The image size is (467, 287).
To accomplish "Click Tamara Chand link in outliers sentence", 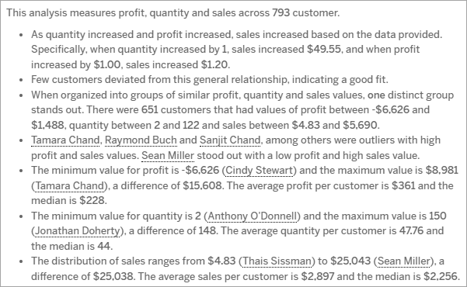I will coord(65,140).
